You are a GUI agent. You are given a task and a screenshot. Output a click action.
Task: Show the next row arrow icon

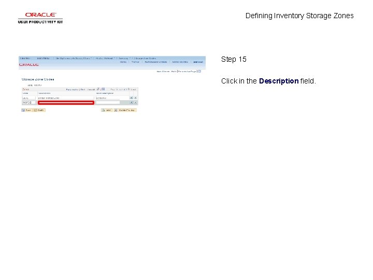point(128,89)
